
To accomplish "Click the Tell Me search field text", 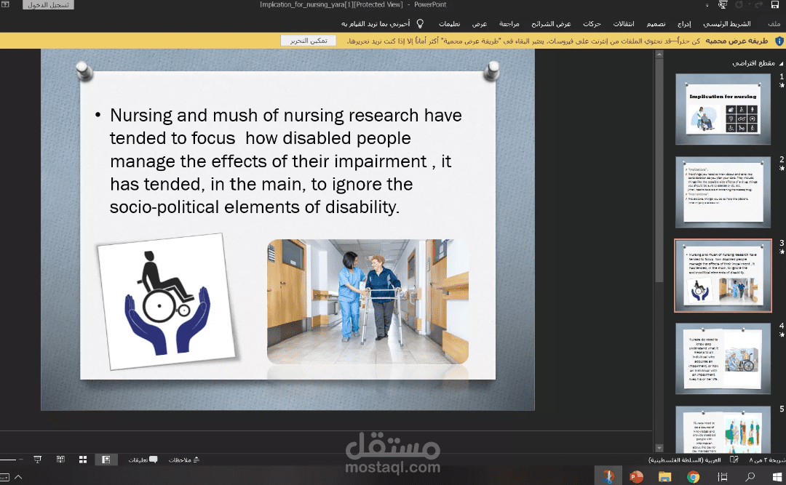I will coord(376,23).
